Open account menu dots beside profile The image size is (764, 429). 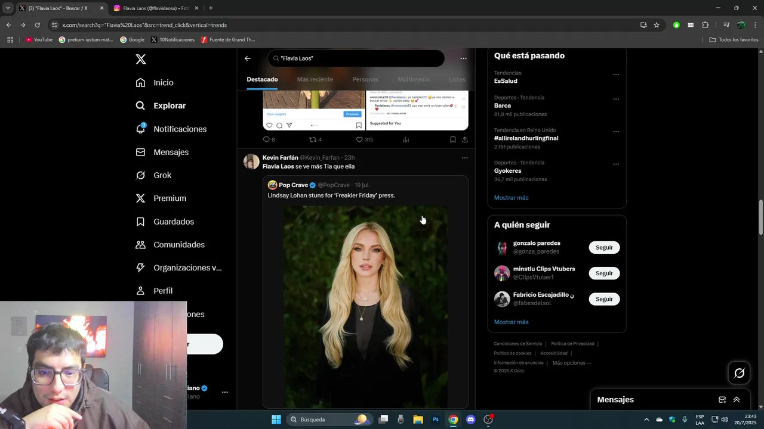(225, 392)
